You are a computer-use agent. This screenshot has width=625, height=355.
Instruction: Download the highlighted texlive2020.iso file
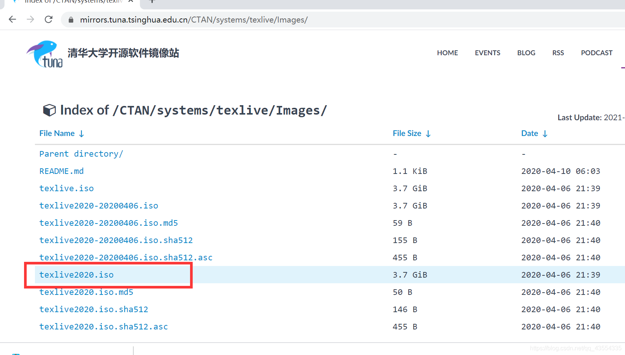pyautogui.click(x=77, y=275)
